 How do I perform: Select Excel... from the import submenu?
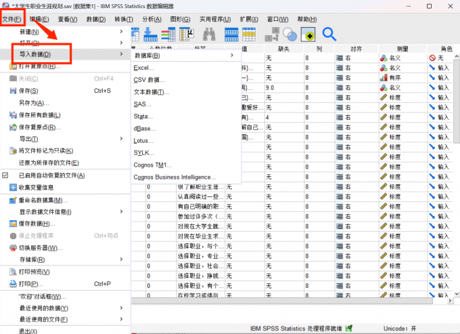click(143, 68)
